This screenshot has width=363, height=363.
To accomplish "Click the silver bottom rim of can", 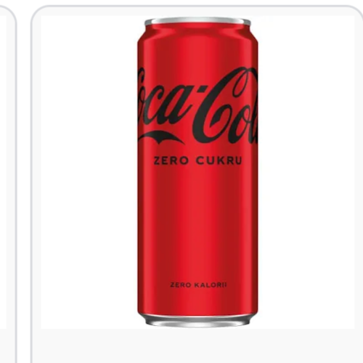I will 197,321.
